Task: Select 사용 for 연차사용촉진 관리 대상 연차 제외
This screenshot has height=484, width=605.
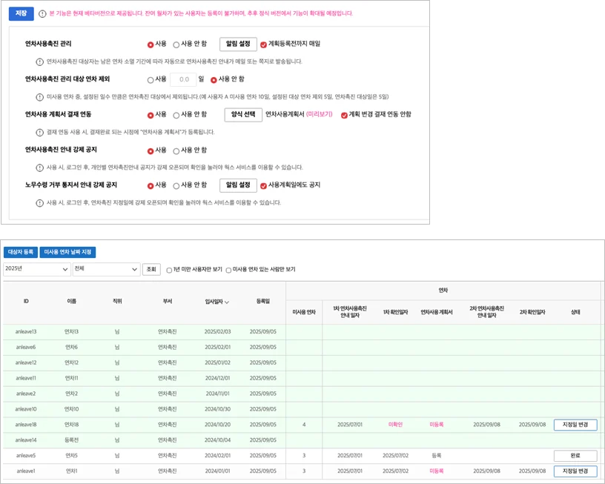Action: click(x=151, y=79)
